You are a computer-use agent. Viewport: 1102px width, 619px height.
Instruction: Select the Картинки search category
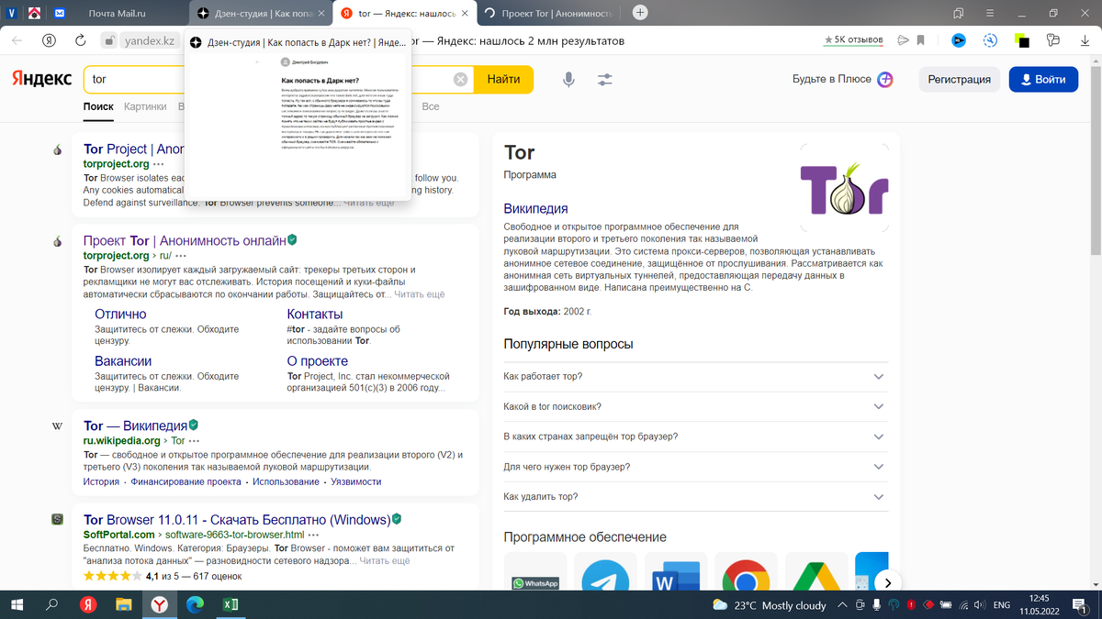click(145, 106)
